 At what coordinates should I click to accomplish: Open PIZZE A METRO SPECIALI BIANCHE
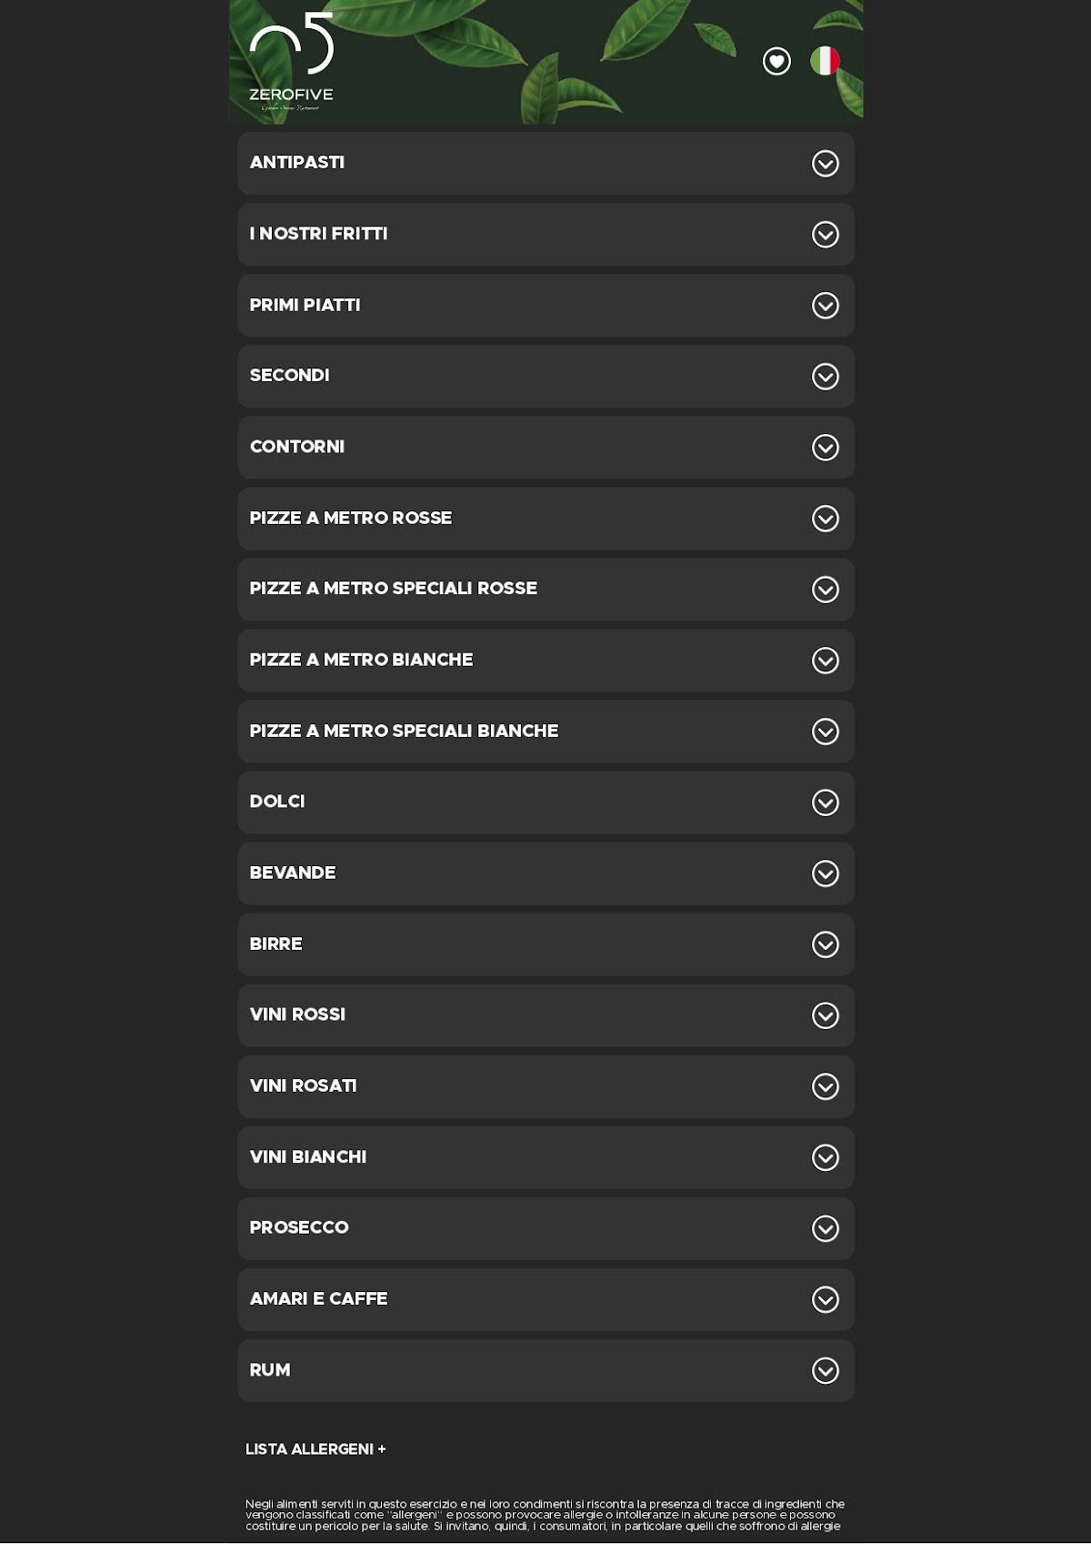point(545,732)
